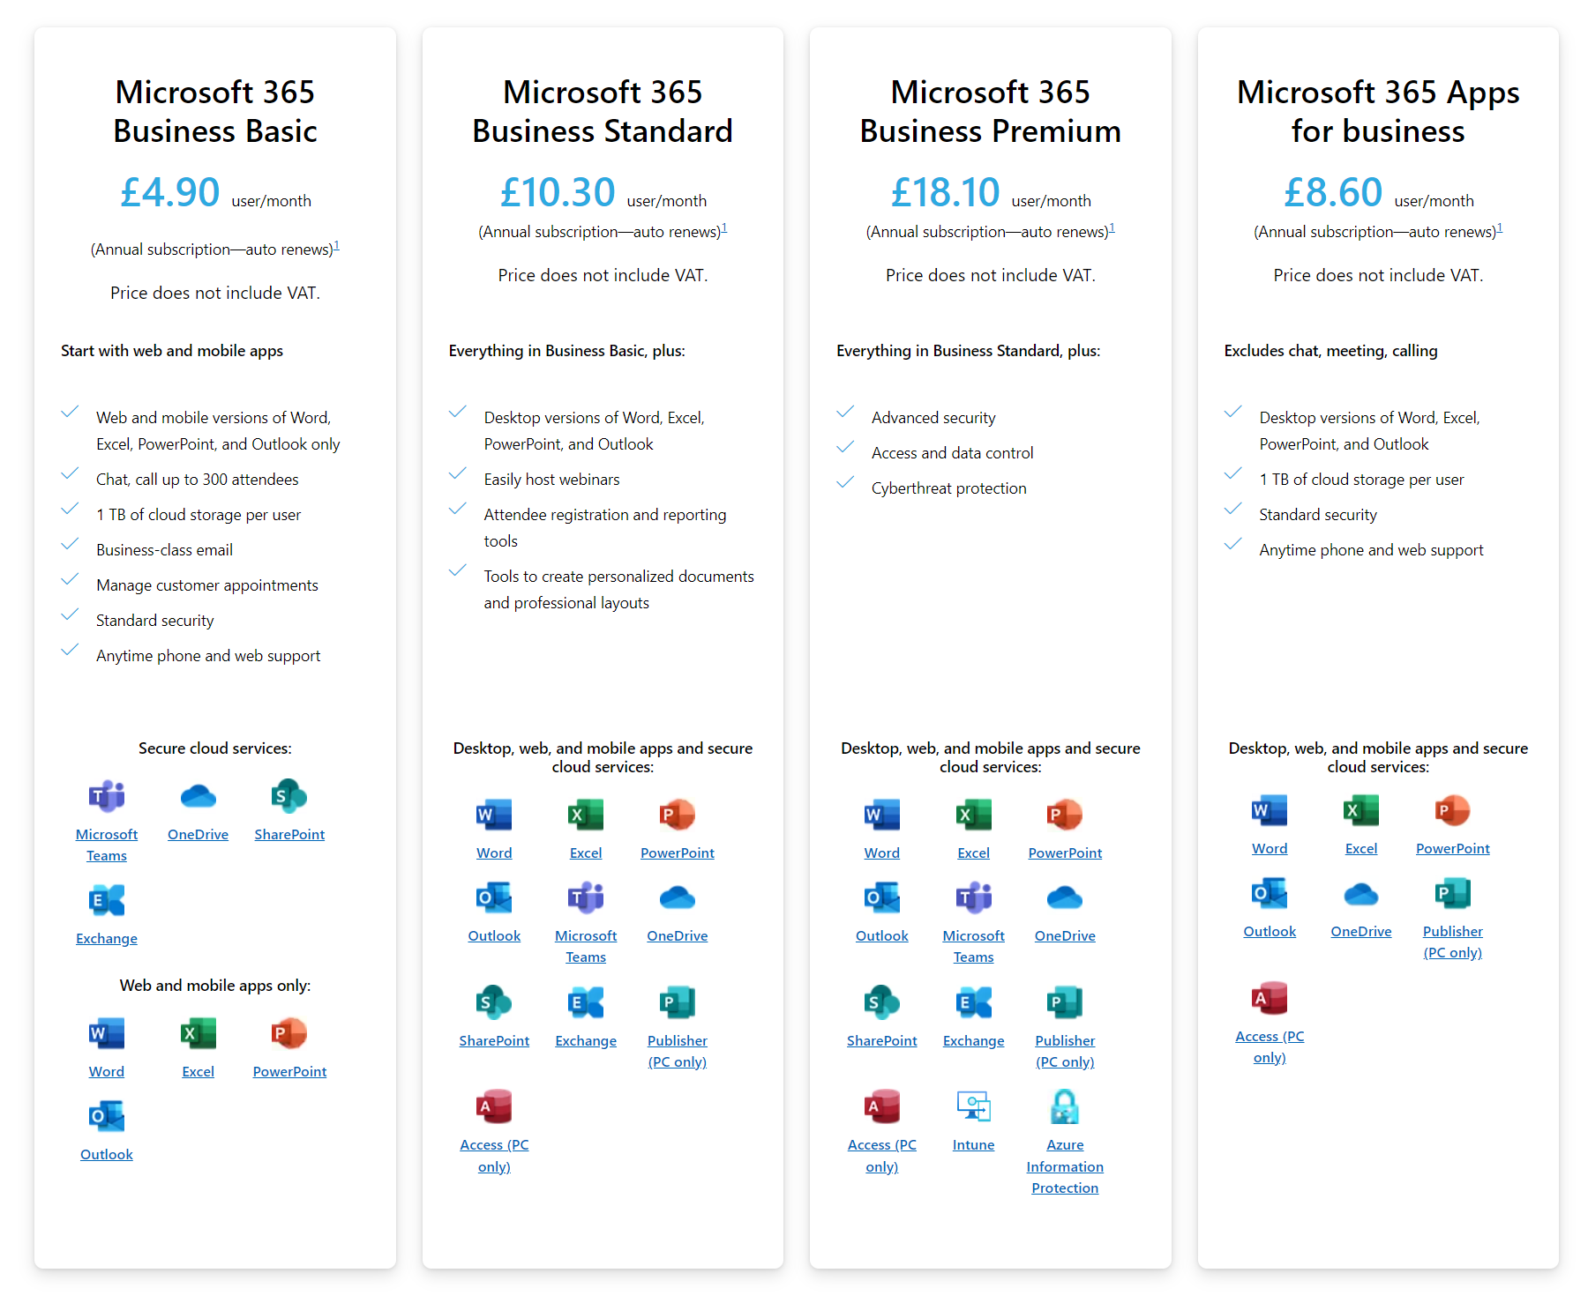
Task: Click the Word icon in Business Standard
Action: (494, 815)
